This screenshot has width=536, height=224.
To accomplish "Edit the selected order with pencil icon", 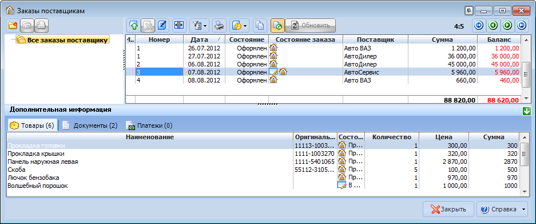I will 162,25.
